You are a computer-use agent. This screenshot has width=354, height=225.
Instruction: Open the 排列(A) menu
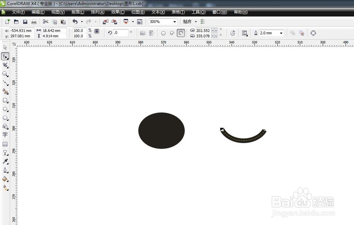pos(98,12)
